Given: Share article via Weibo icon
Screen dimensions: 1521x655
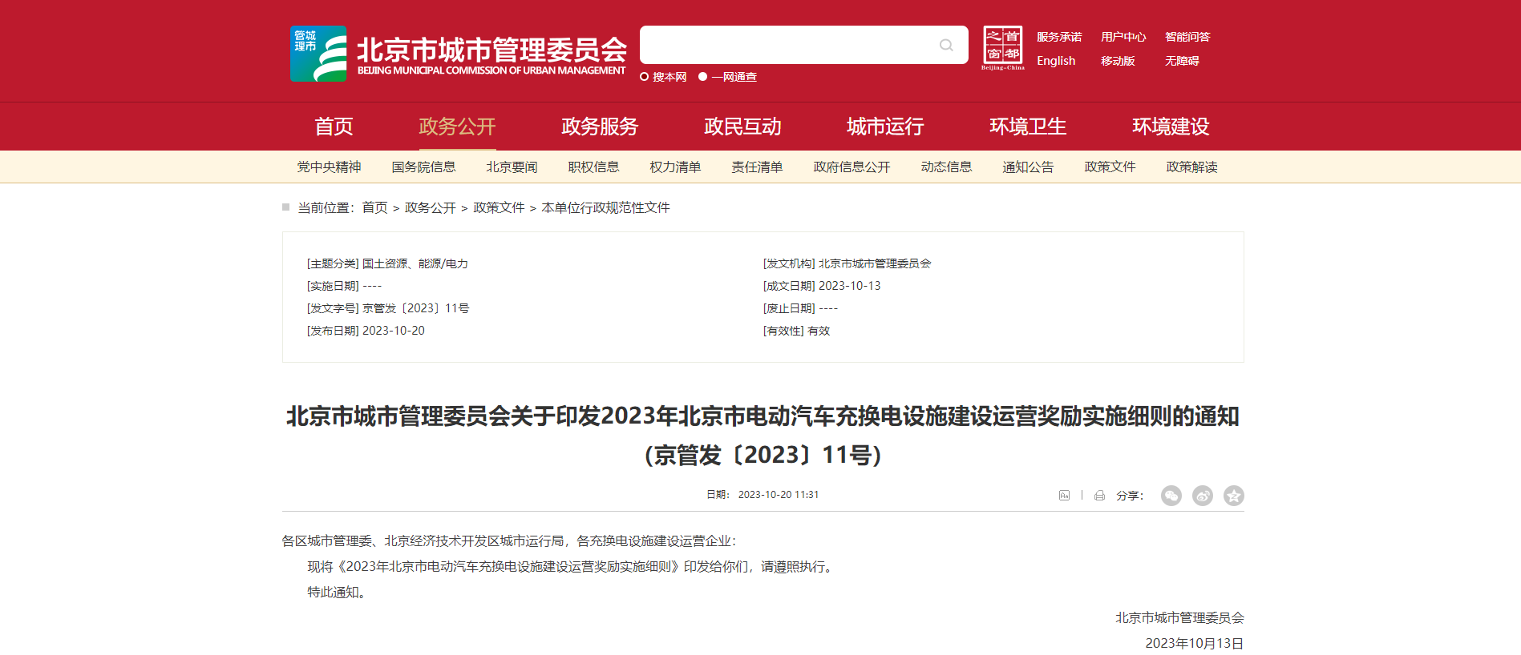Looking at the screenshot, I should pyautogui.click(x=1203, y=496).
